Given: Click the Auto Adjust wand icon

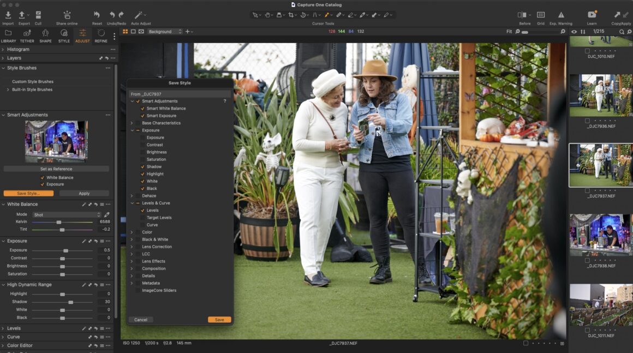Looking at the screenshot, I should coord(139,15).
